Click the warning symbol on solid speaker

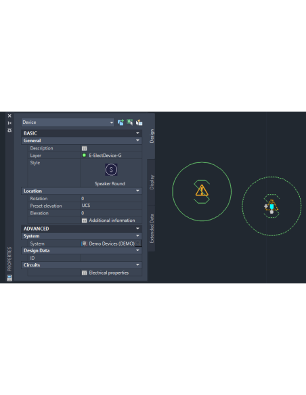tap(202, 191)
